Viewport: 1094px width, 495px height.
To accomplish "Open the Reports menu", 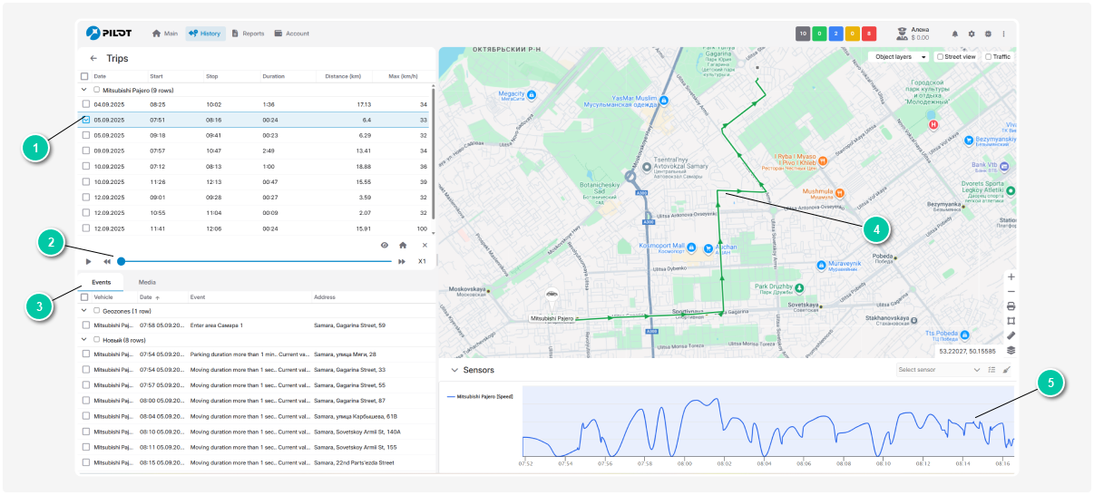I will pos(248,34).
